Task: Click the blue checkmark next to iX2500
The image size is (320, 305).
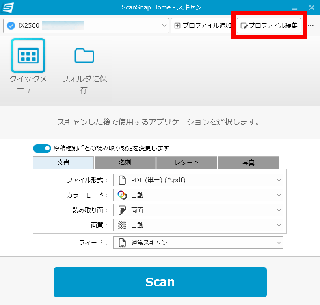Action: [x=11, y=26]
